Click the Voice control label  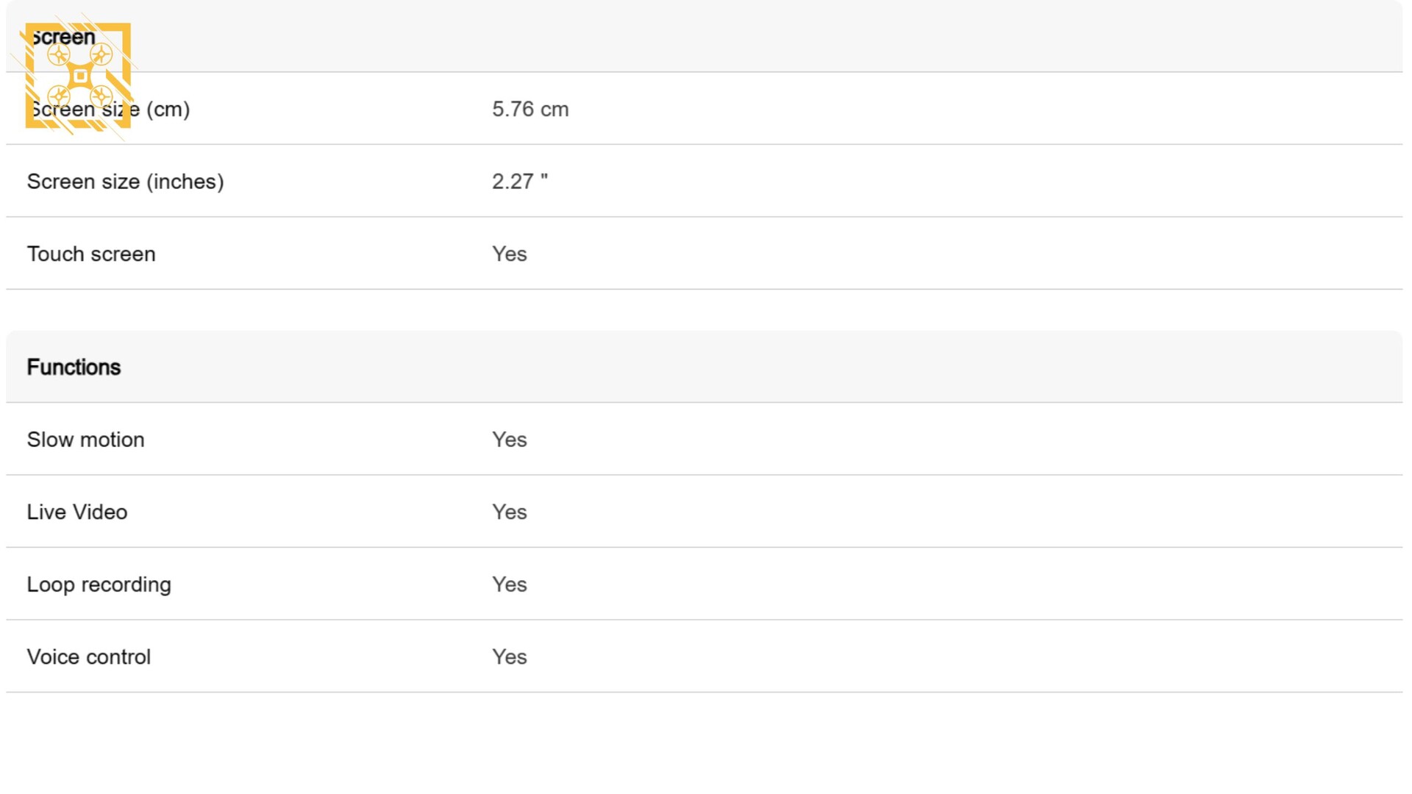[x=88, y=657]
